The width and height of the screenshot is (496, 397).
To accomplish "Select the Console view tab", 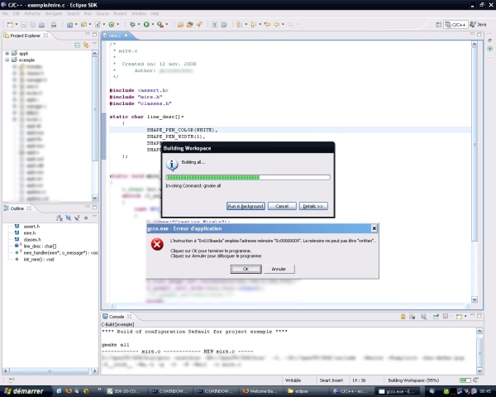I will coord(117,317).
